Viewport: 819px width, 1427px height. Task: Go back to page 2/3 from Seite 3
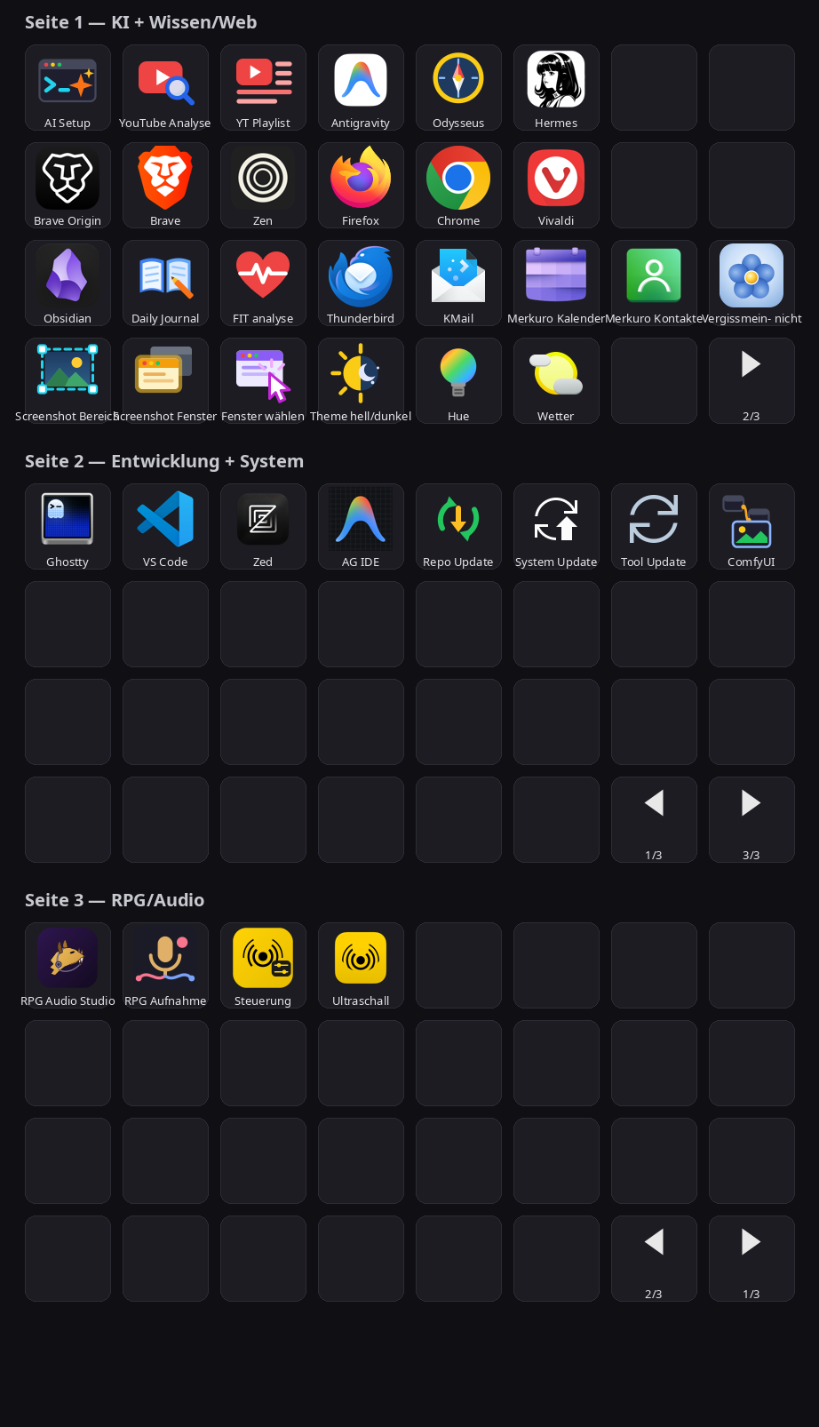coord(654,1259)
